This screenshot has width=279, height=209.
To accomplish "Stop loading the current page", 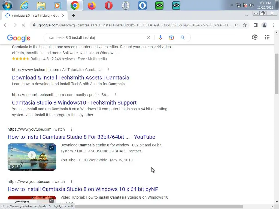I will [x=23, y=25].
